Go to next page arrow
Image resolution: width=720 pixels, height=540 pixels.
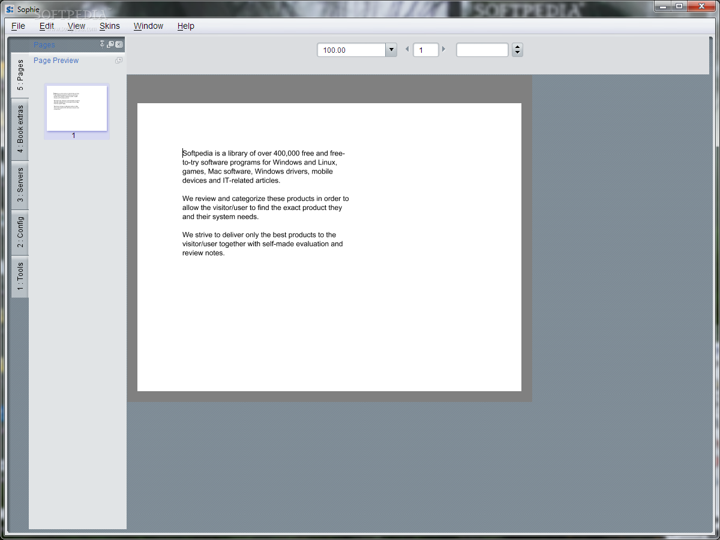pos(444,50)
